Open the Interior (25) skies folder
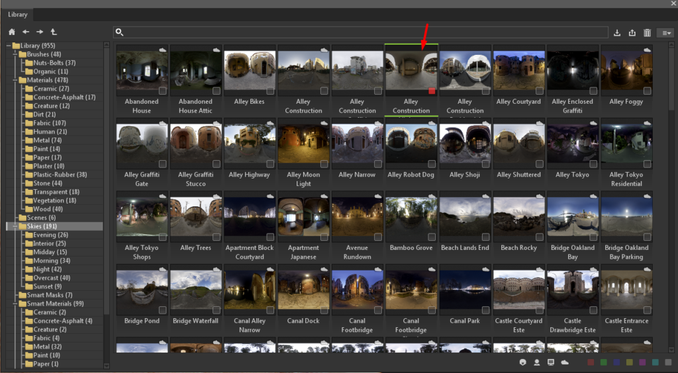Image resolution: width=678 pixels, height=373 pixels. coord(50,243)
